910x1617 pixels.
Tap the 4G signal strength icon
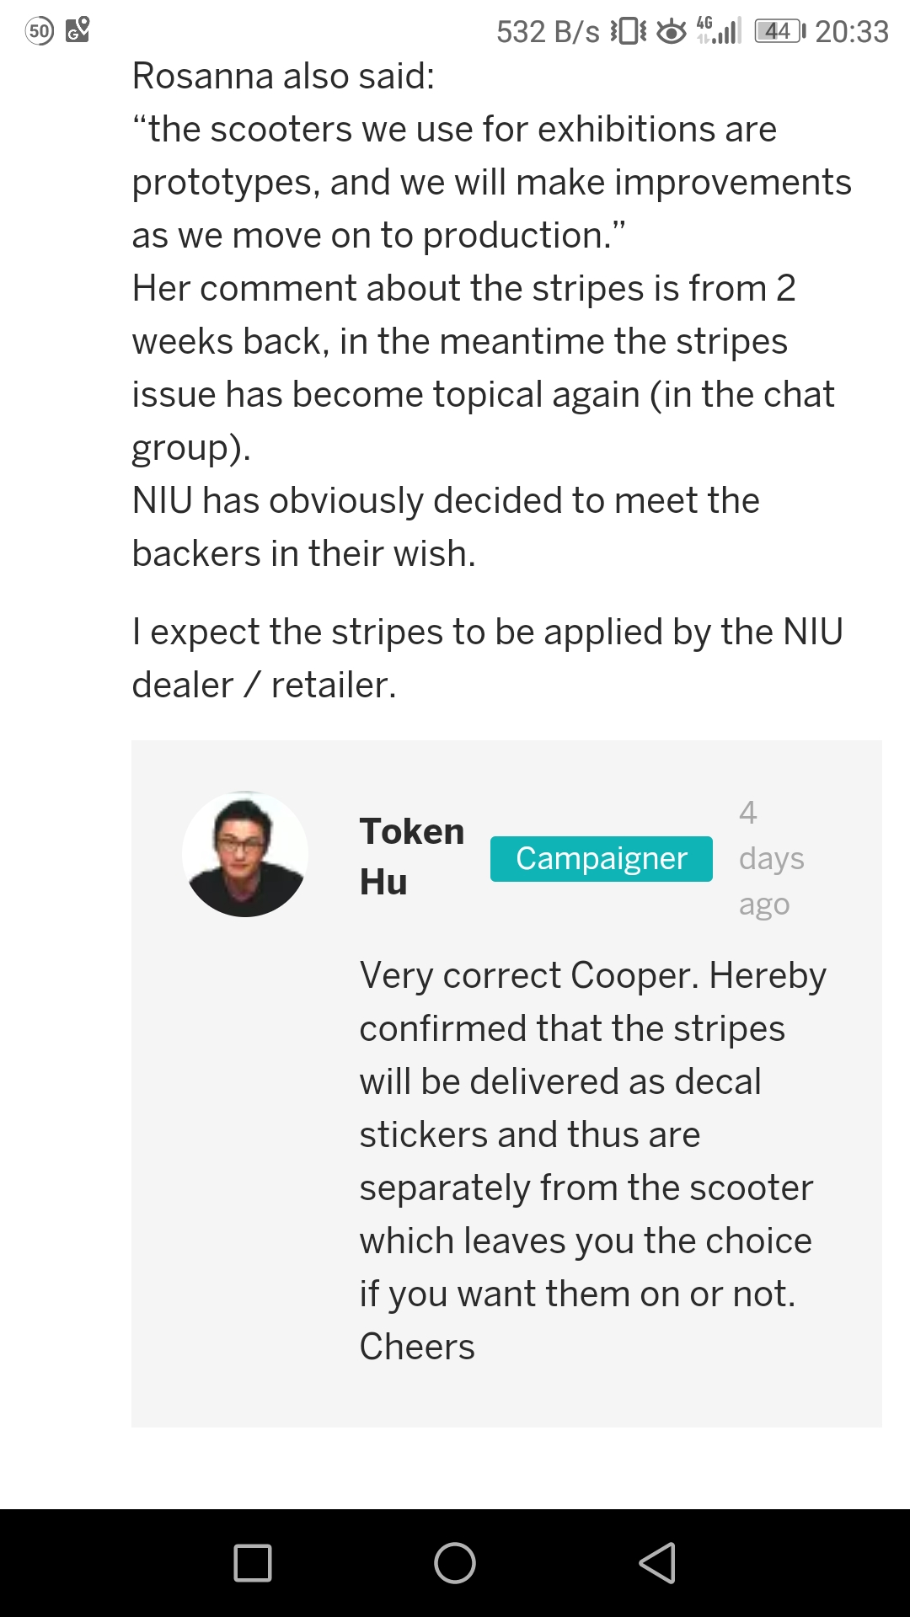click(x=719, y=31)
